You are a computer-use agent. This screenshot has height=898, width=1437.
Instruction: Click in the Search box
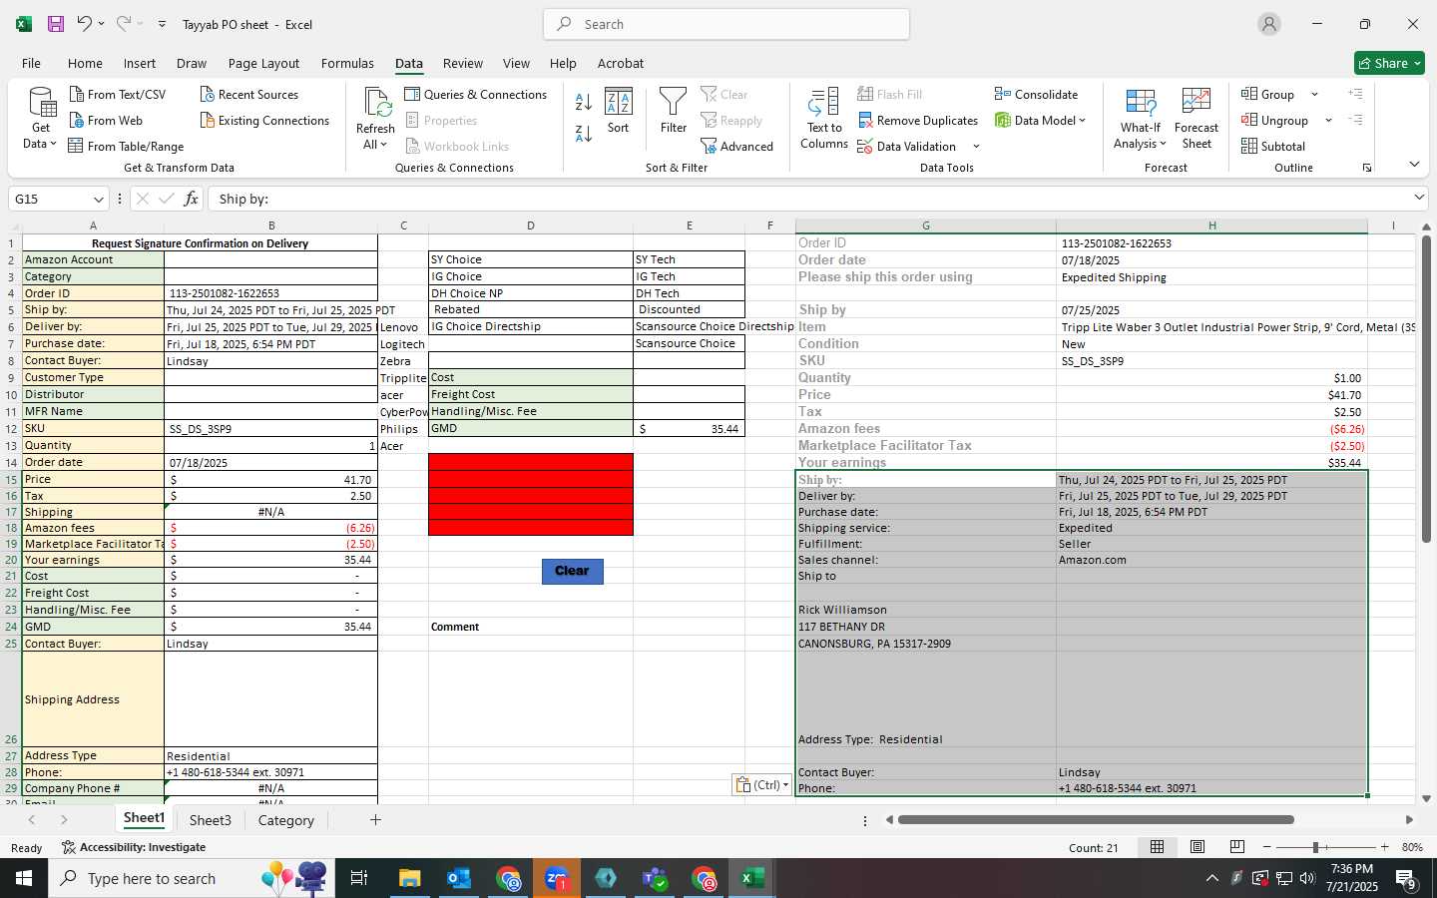tap(726, 24)
